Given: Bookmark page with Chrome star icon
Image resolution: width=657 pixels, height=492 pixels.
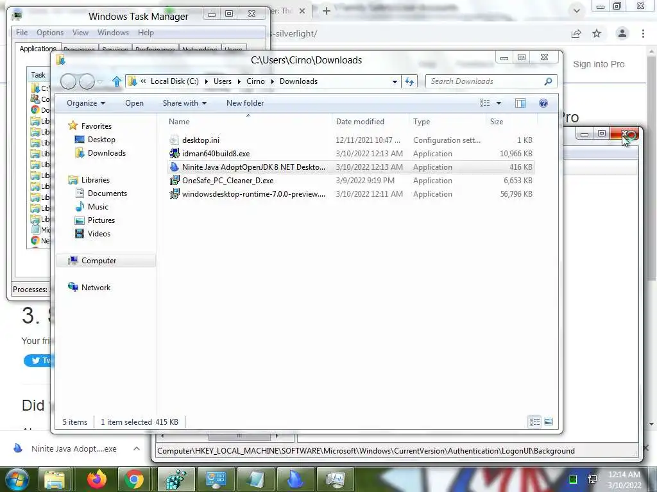Looking at the screenshot, I should 597,33.
